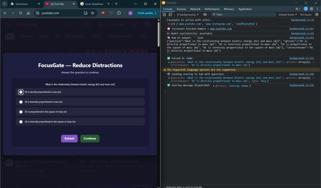The width and height of the screenshot is (321, 188).
Task: Open the red extension icon in toolbar
Action: [x=103, y=13]
